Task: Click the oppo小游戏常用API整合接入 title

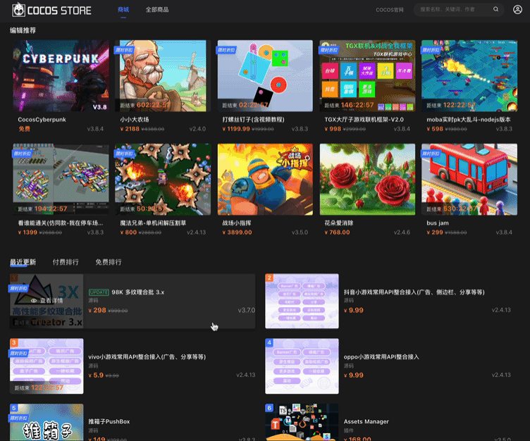Action: pyautogui.click(x=381, y=357)
